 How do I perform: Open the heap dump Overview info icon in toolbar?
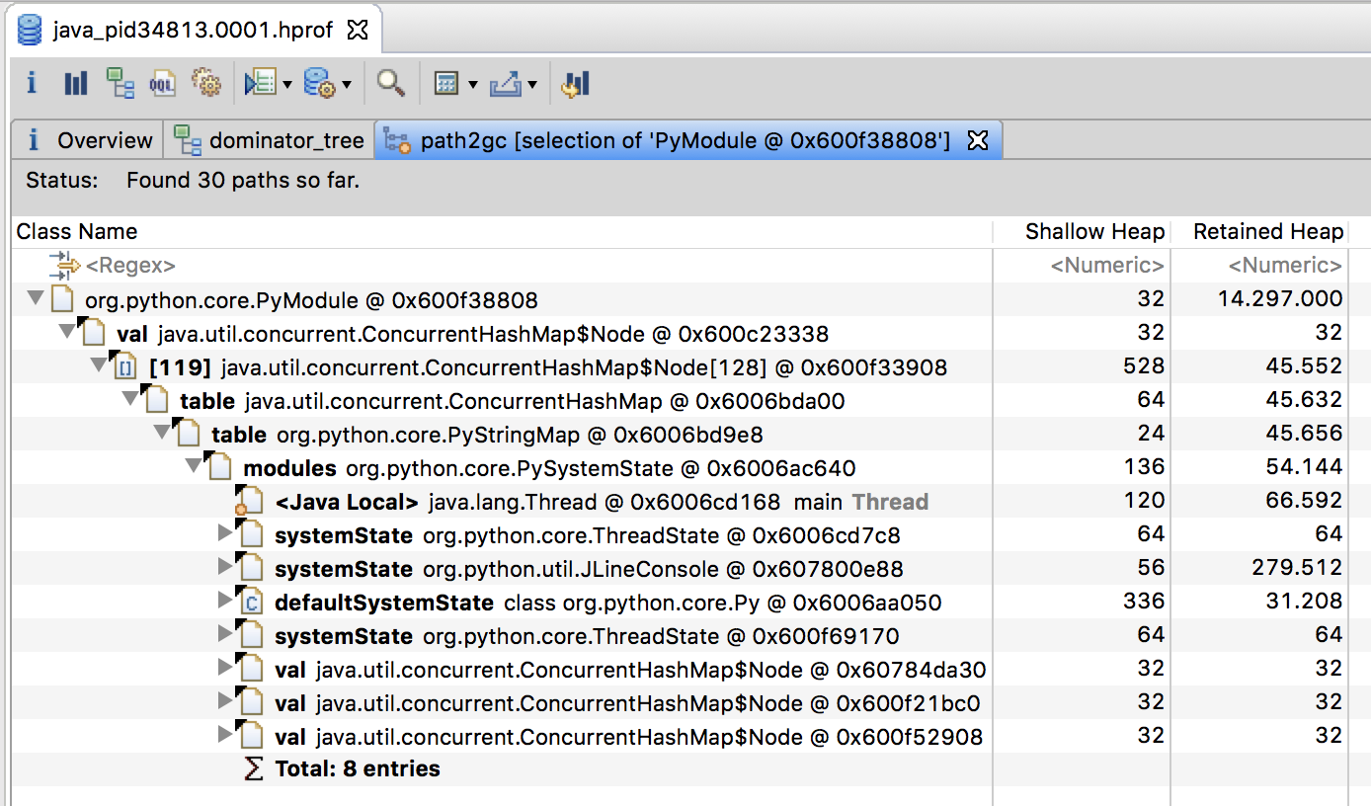pyautogui.click(x=32, y=83)
